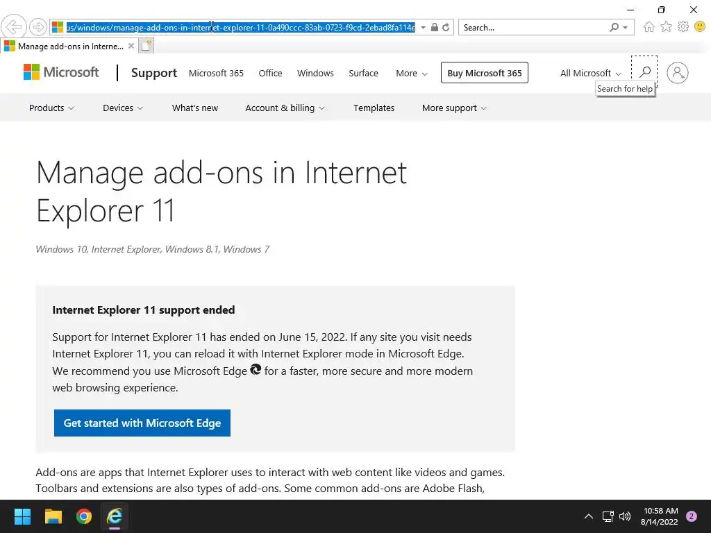This screenshot has height=533, width=711.
Task: Expand Account & billing menu
Action: pyautogui.click(x=285, y=108)
